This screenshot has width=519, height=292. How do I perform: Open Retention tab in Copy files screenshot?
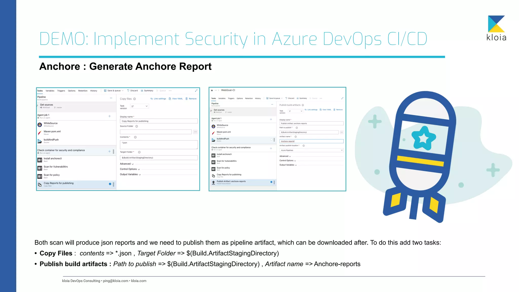point(83,91)
